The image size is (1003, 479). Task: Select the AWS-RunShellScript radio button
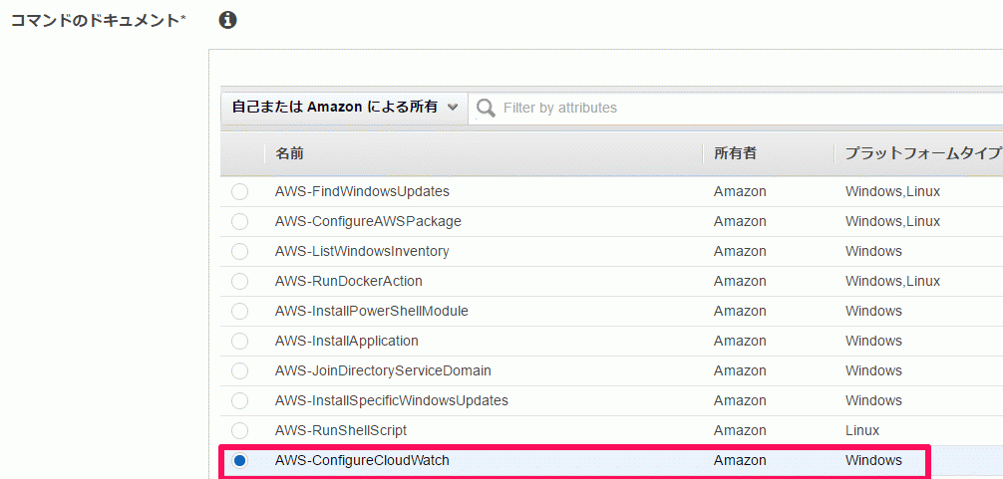[x=239, y=430]
